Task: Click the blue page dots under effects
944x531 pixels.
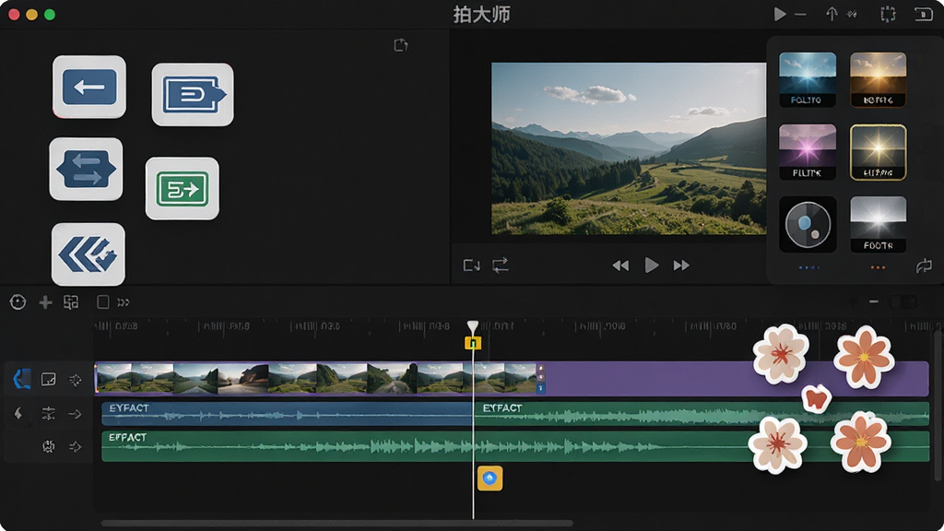Action: coord(808,267)
